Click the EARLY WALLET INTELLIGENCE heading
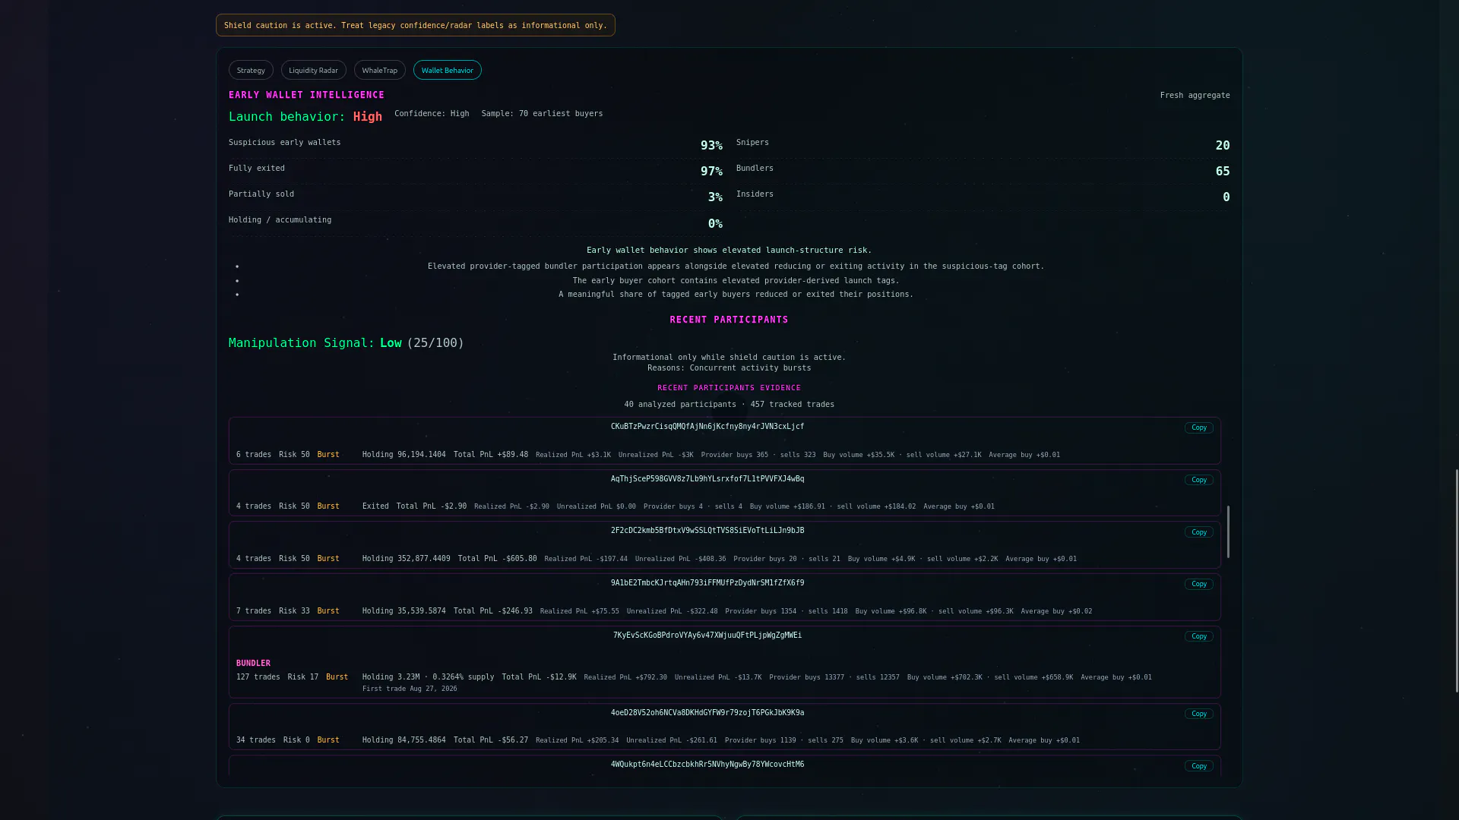 click(x=306, y=95)
